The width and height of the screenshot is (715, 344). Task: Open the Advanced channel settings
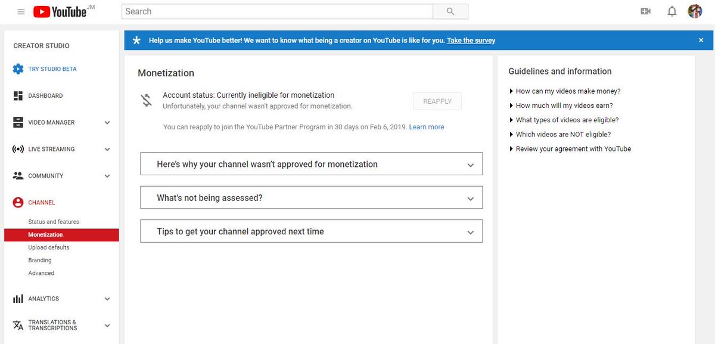[x=41, y=273]
